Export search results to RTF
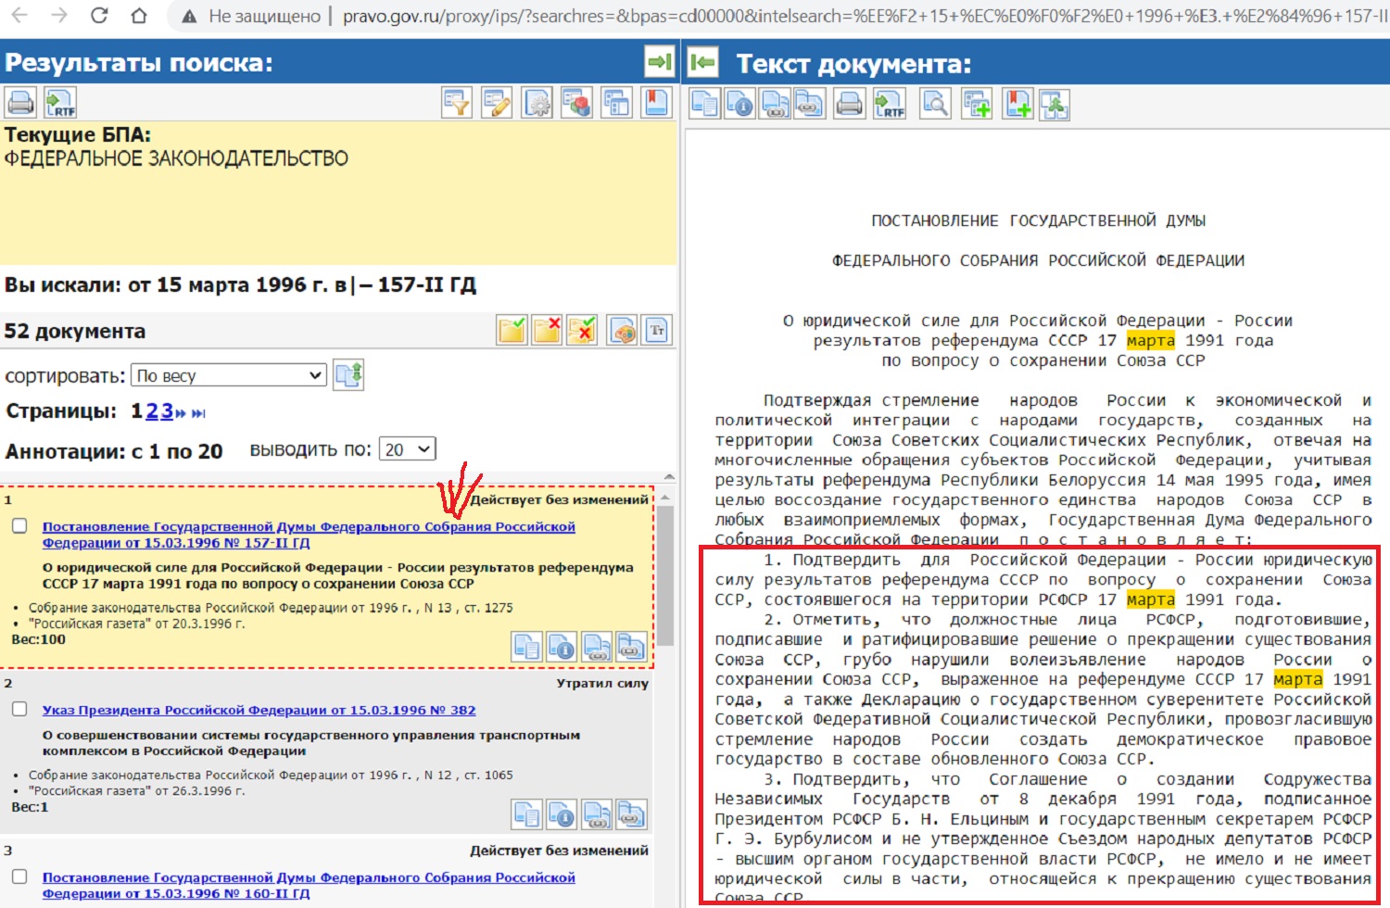Screen dimensions: 1390x908 point(60,102)
